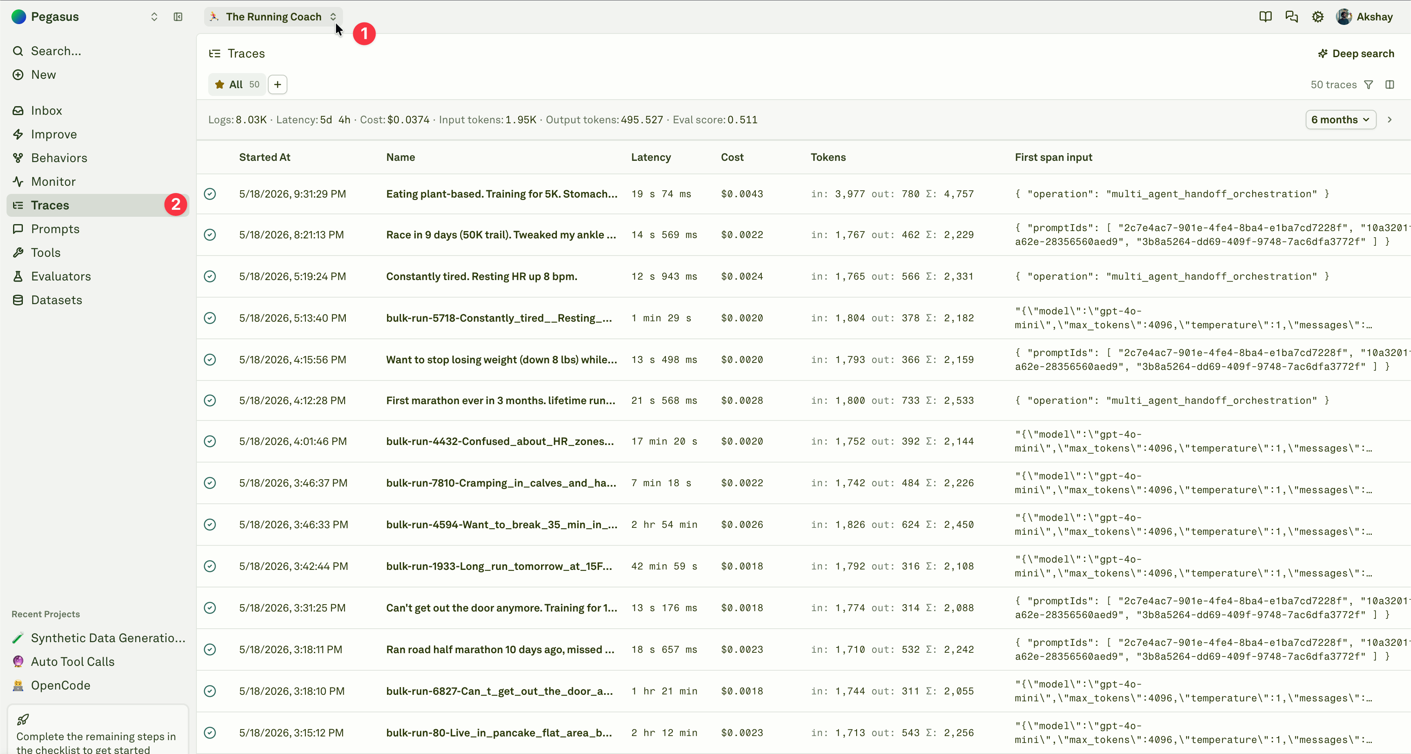Open Behaviors section

point(98,158)
